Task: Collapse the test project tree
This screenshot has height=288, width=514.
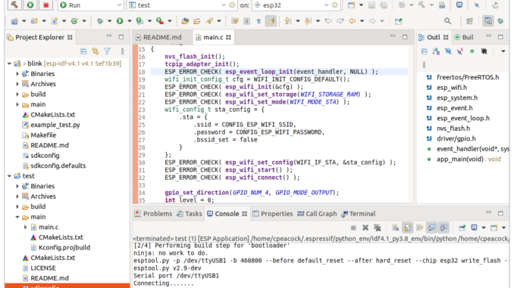Action: [x=10, y=176]
